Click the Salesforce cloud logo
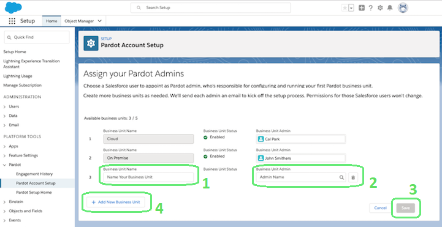442x227 pixels. point(13,7)
